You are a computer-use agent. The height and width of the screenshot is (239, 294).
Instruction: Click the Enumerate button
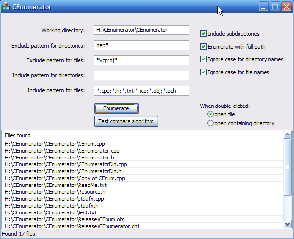tap(116, 108)
